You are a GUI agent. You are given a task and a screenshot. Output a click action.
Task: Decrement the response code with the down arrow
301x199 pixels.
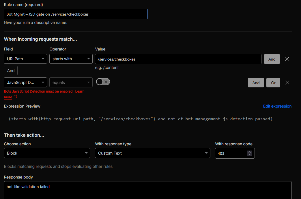[x=250, y=155]
